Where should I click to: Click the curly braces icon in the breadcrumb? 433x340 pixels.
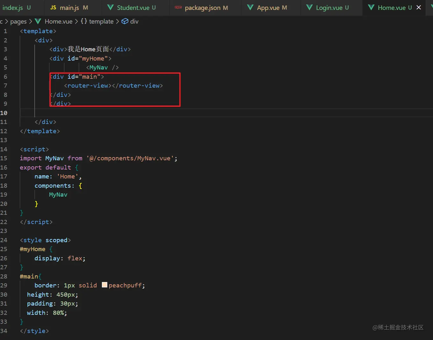tap(84, 21)
